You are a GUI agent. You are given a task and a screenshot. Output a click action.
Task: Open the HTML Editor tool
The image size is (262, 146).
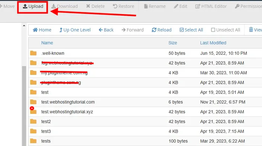211,6
